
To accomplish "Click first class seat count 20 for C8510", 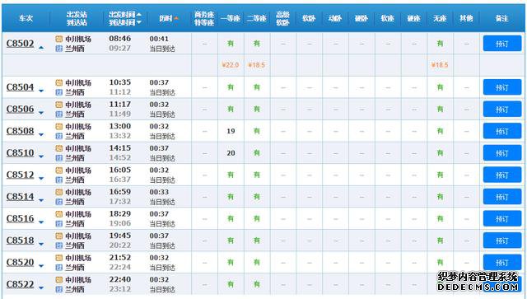I will coord(231,152).
